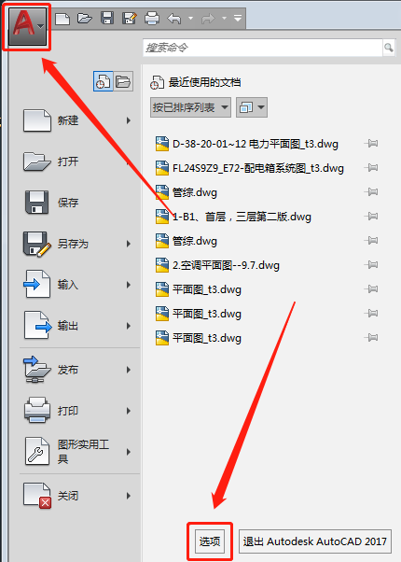This screenshot has width=401, height=562.
Task: Click the Save floppy icon in quick access toolbar
Action: click(x=107, y=18)
